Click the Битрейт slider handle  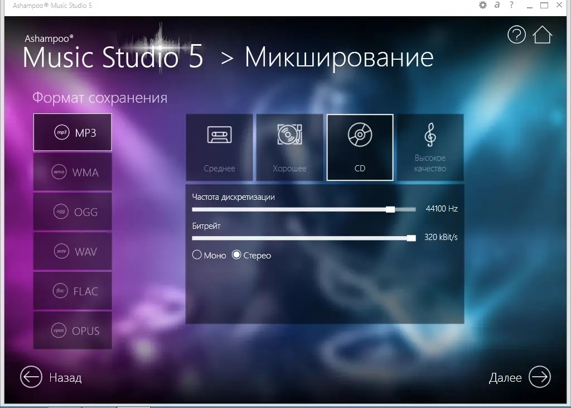tap(411, 238)
